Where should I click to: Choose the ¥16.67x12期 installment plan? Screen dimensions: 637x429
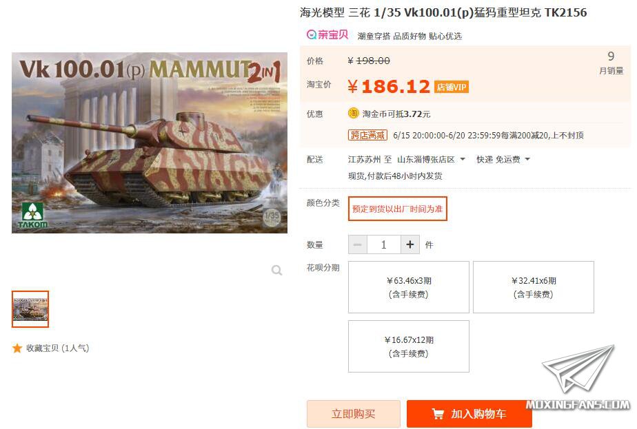coord(409,346)
